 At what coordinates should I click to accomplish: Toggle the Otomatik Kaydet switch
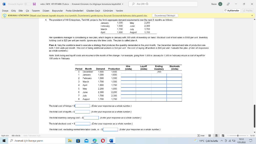coord(27,4)
